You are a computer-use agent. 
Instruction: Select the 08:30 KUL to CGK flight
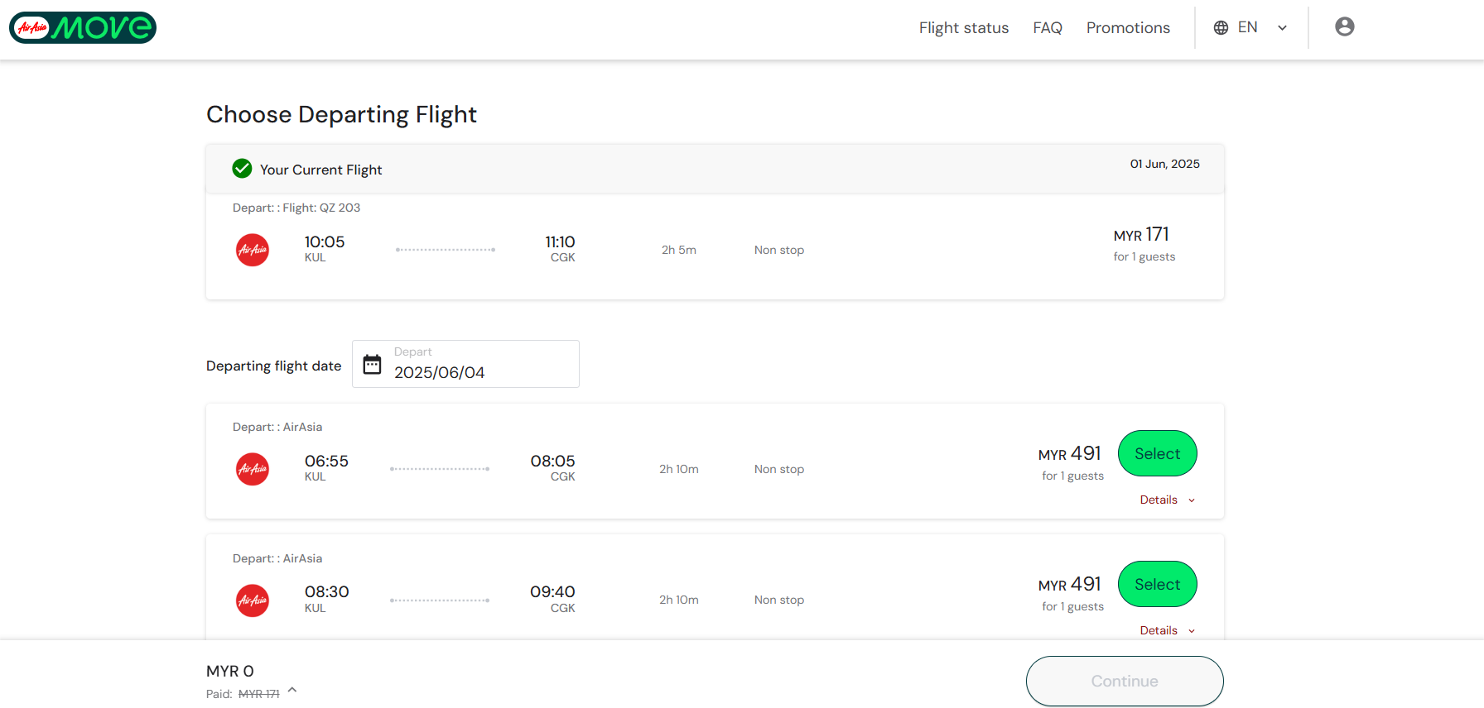point(1157,584)
